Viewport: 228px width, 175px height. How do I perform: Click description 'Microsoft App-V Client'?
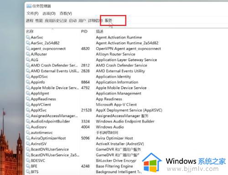click(x=116, y=105)
